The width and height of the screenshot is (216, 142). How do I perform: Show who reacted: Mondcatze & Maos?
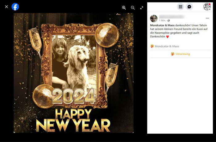pos(167,46)
